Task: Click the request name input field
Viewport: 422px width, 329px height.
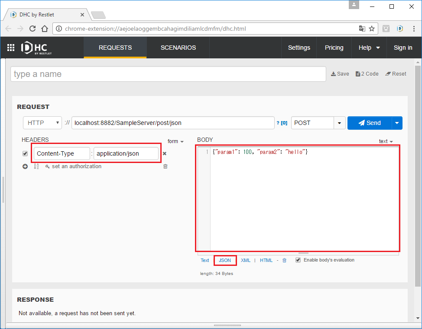Action: [x=168, y=74]
